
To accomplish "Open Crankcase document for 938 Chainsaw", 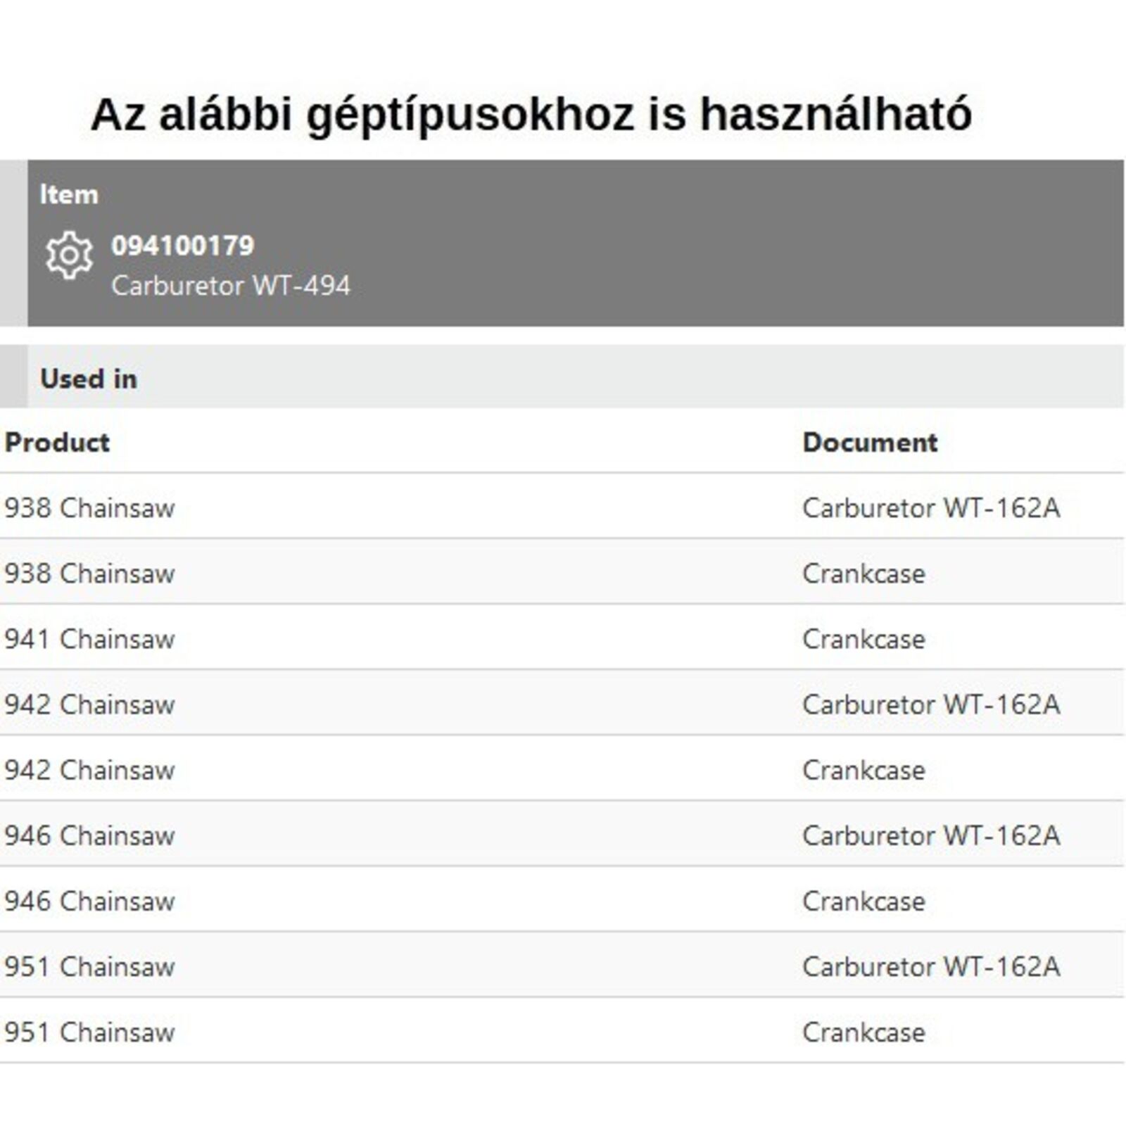I will [864, 574].
